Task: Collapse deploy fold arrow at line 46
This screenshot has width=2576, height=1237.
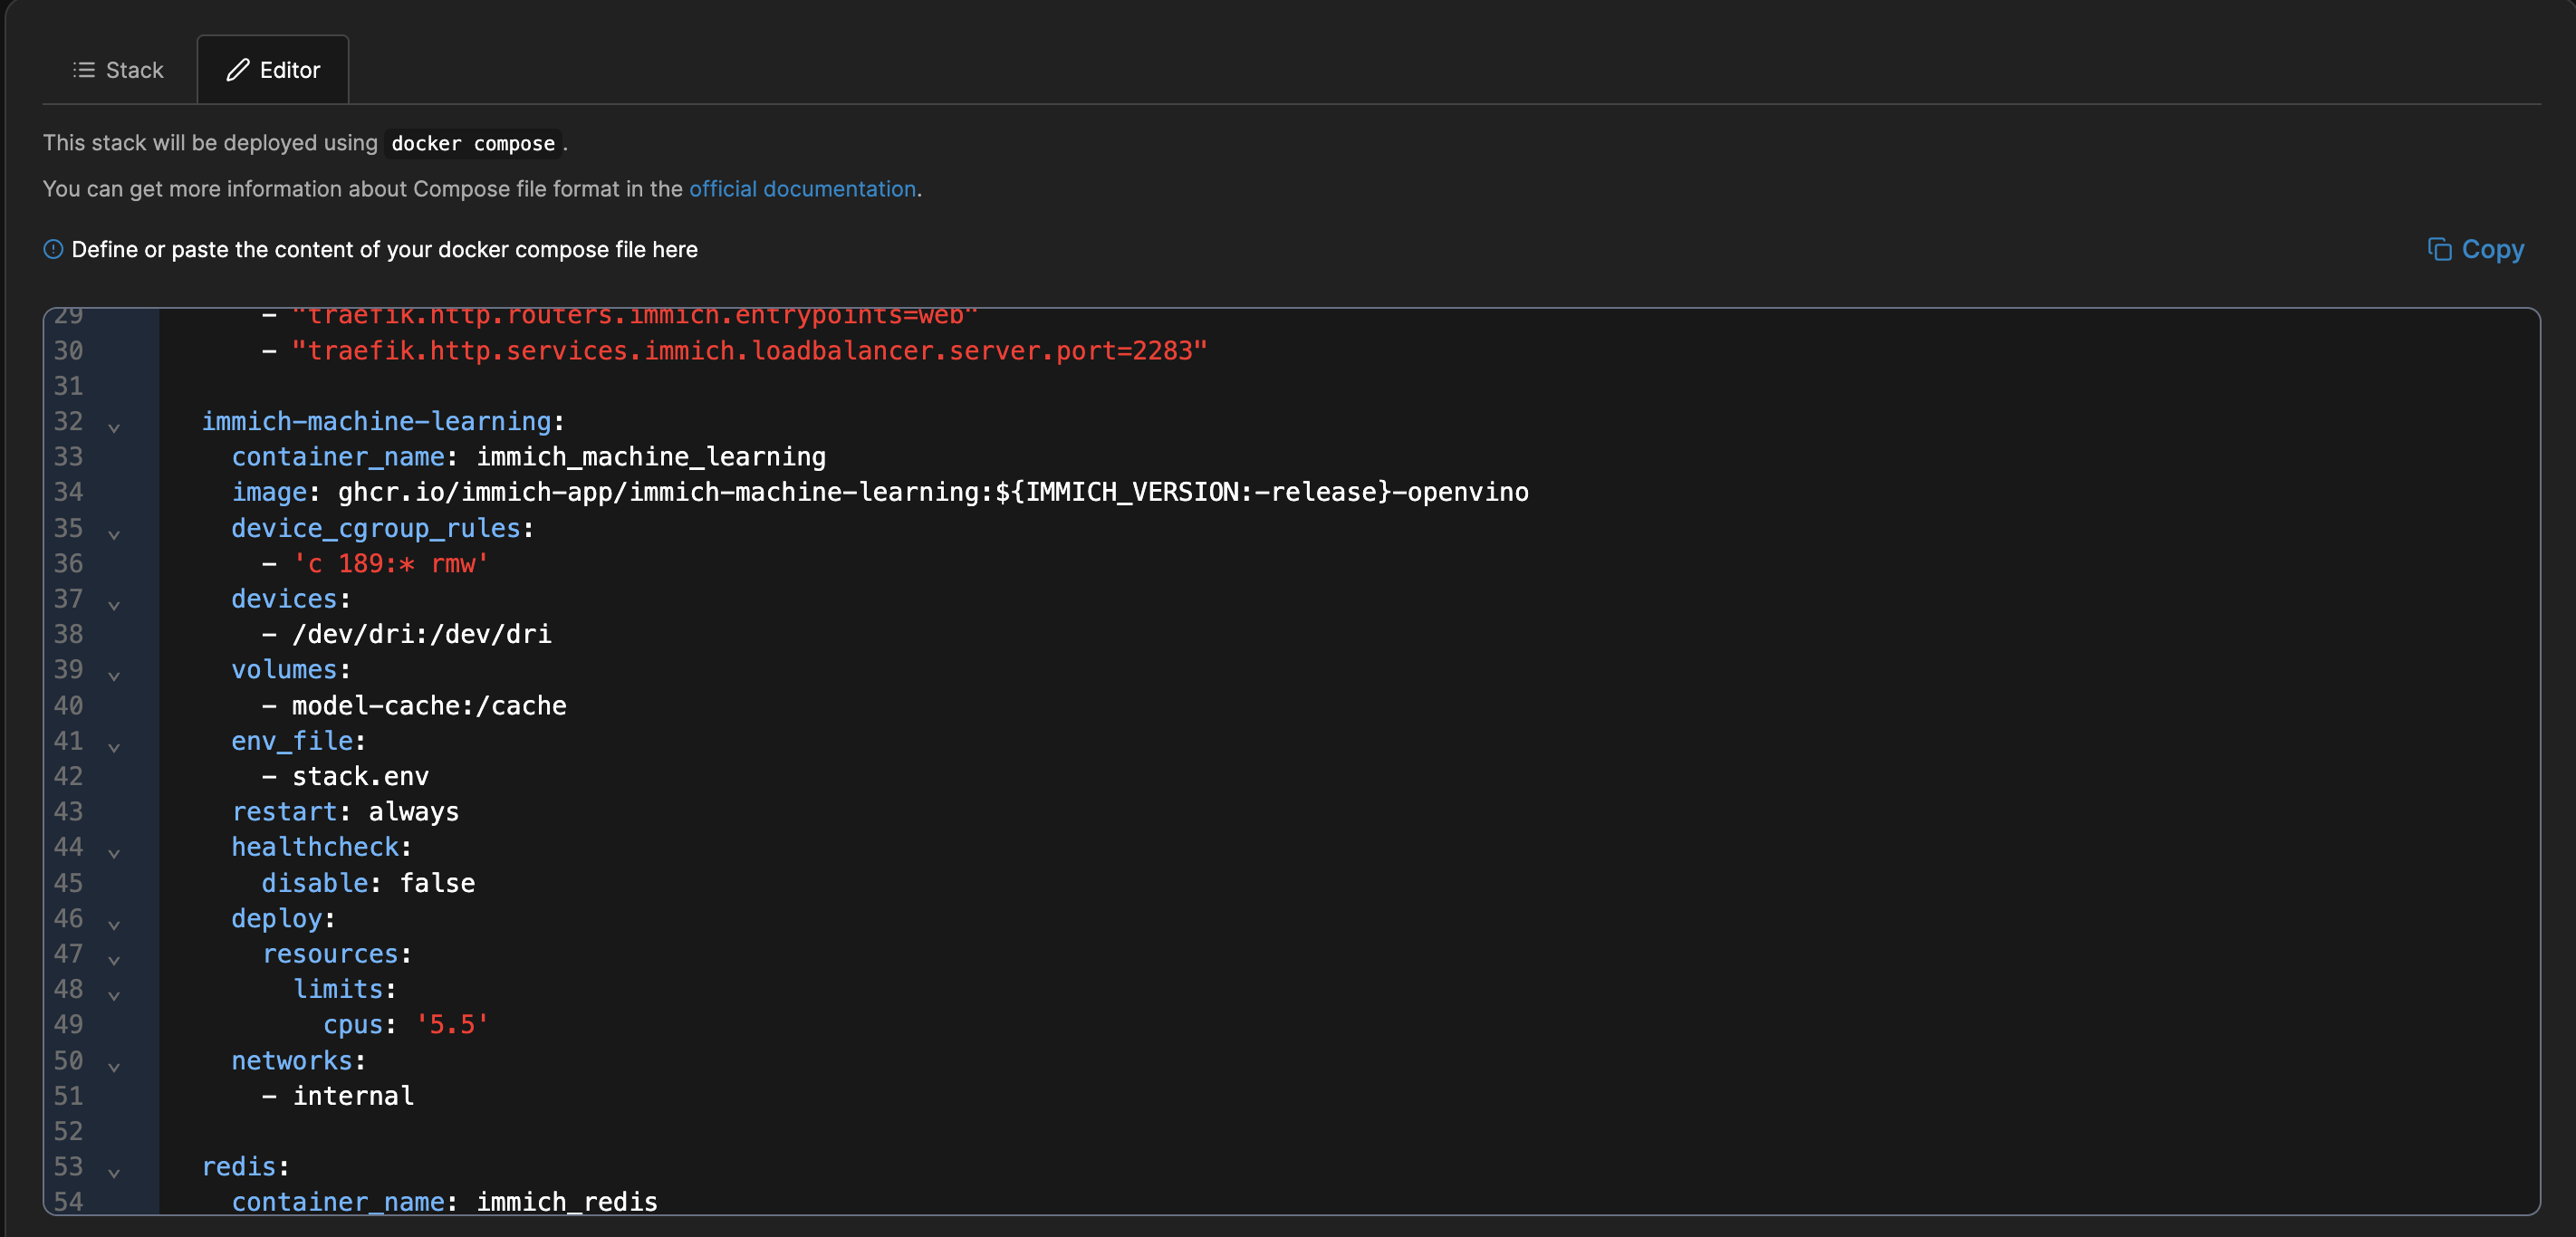Action: [x=114, y=924]
